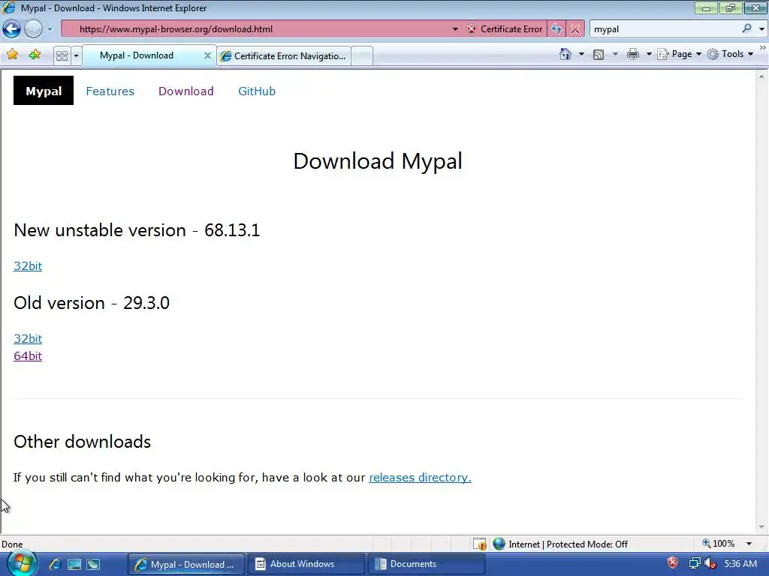
Task: Click the vertical scrollbar down arrow
Action: [x=761, y=526]
